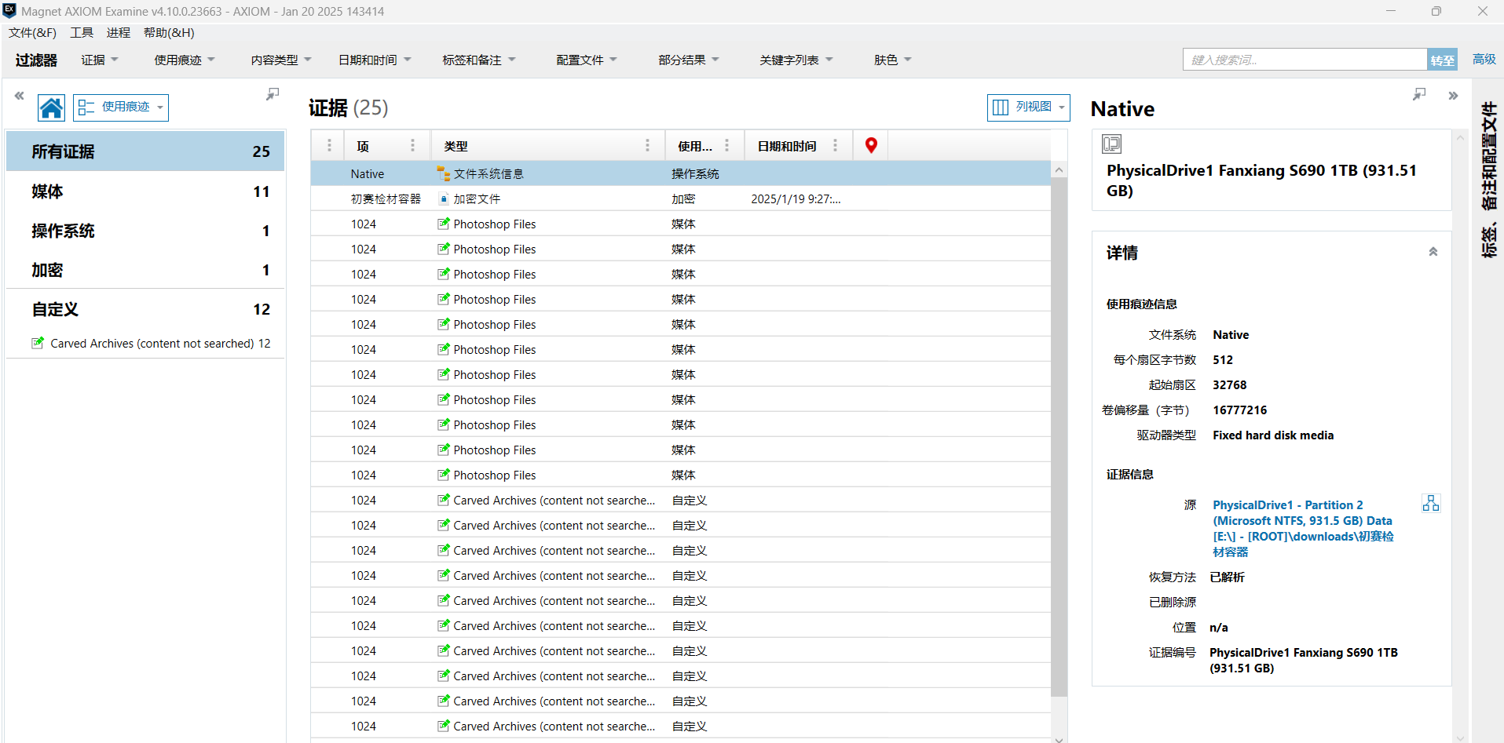The image size is (1504, 743).
Task: Select the 加密 category
Action: point(145,270)
